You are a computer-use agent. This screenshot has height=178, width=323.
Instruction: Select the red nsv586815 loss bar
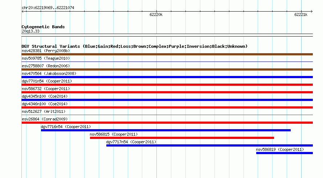pos(182,138)
